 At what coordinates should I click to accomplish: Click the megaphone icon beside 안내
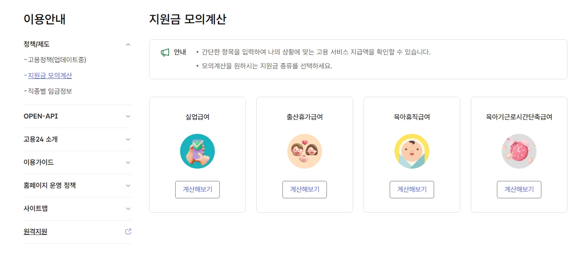coord(164,52)
